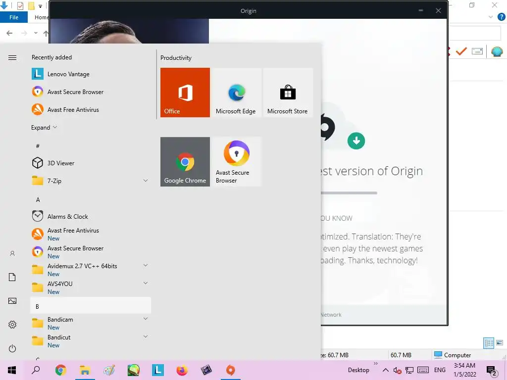Expand the Bandicut folder
The width and height of the screenshot is (507, 380).
click(x=146, y=336)
